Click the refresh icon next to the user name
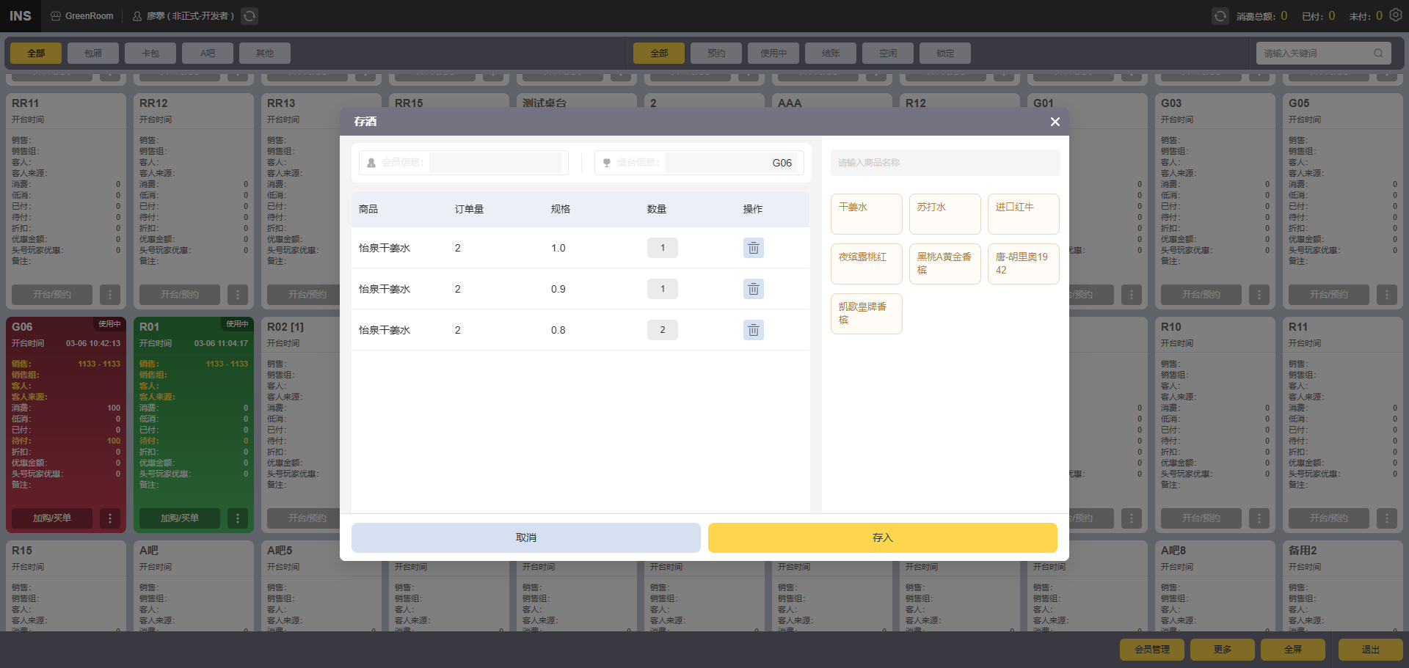This screenshot has height=668, width=1409. [x=250, y=16]
